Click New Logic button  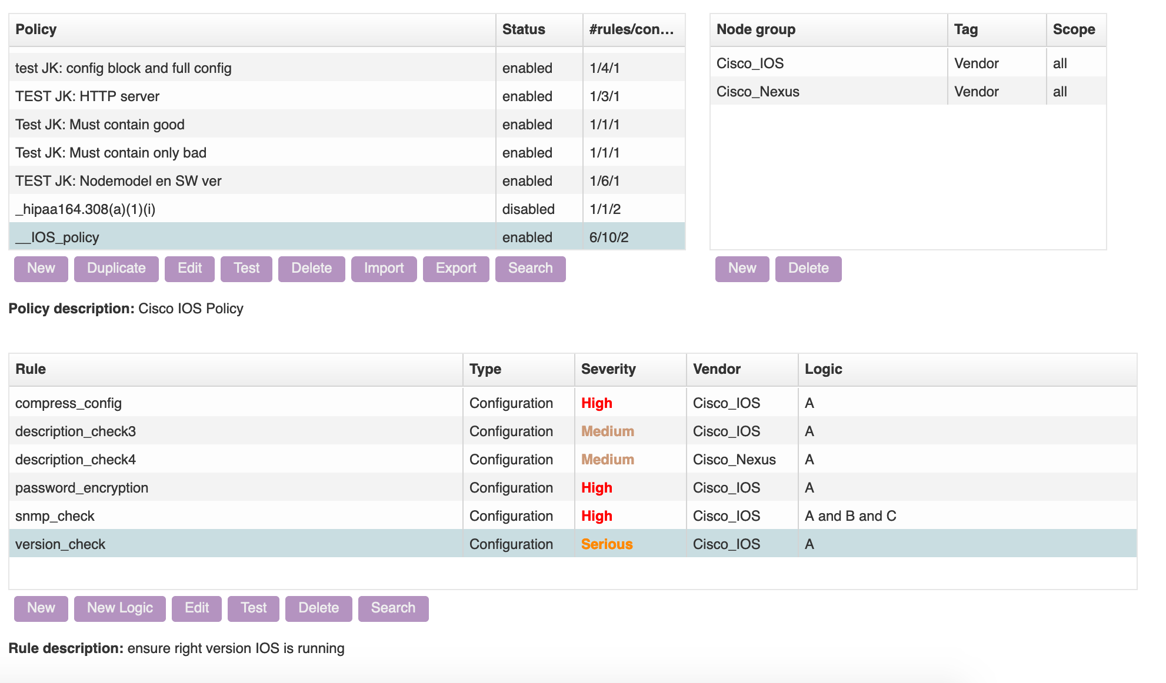coord(119,608)
